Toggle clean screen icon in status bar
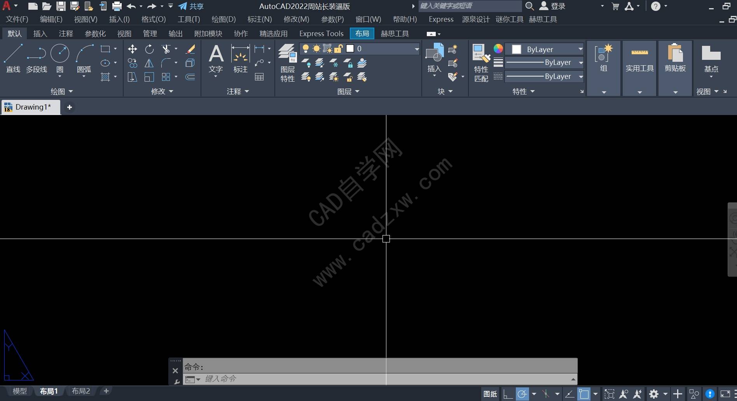This screenshot has height=401, width=737. pos(725,394)
